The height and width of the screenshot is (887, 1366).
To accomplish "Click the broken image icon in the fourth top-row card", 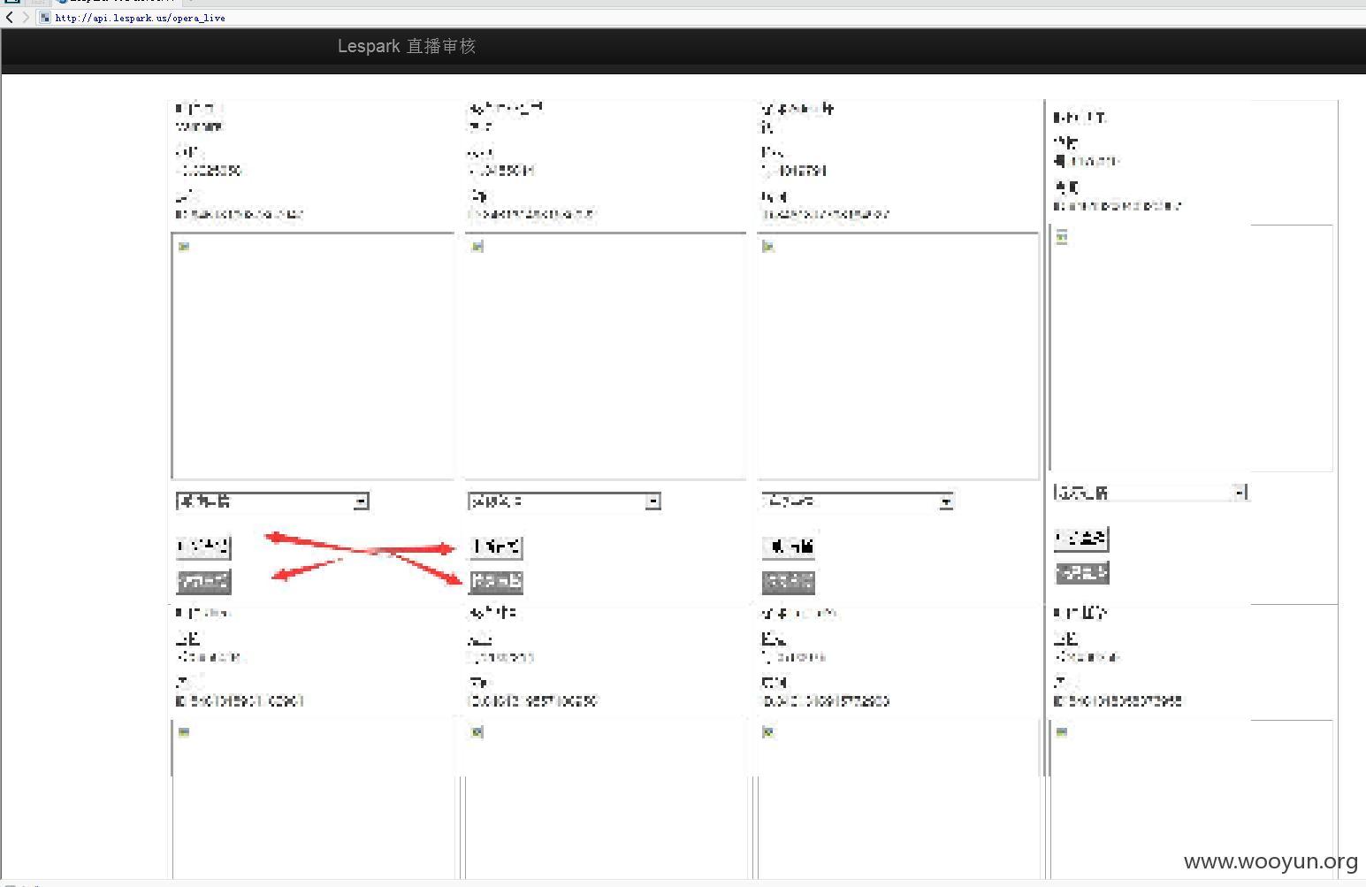I will (1062, 237).
